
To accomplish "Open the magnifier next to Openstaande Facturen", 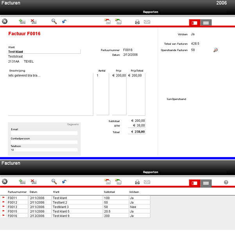I will tap(215, 50).
